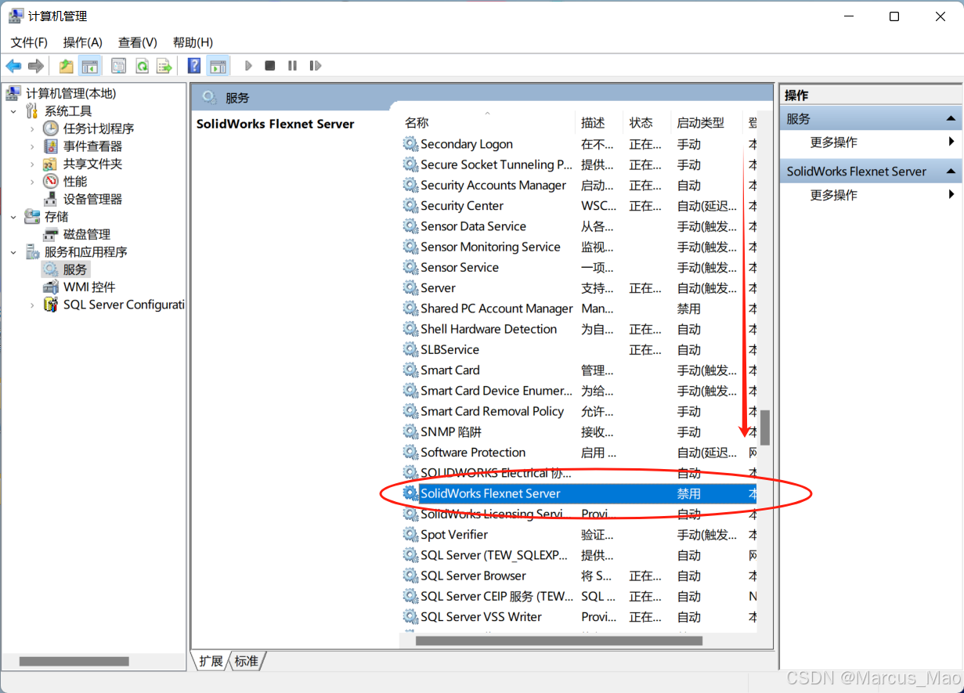Viewport: 964px width, 693px height.
Task: Expand the 任务计划程序 node
Action: click(32, 128)
